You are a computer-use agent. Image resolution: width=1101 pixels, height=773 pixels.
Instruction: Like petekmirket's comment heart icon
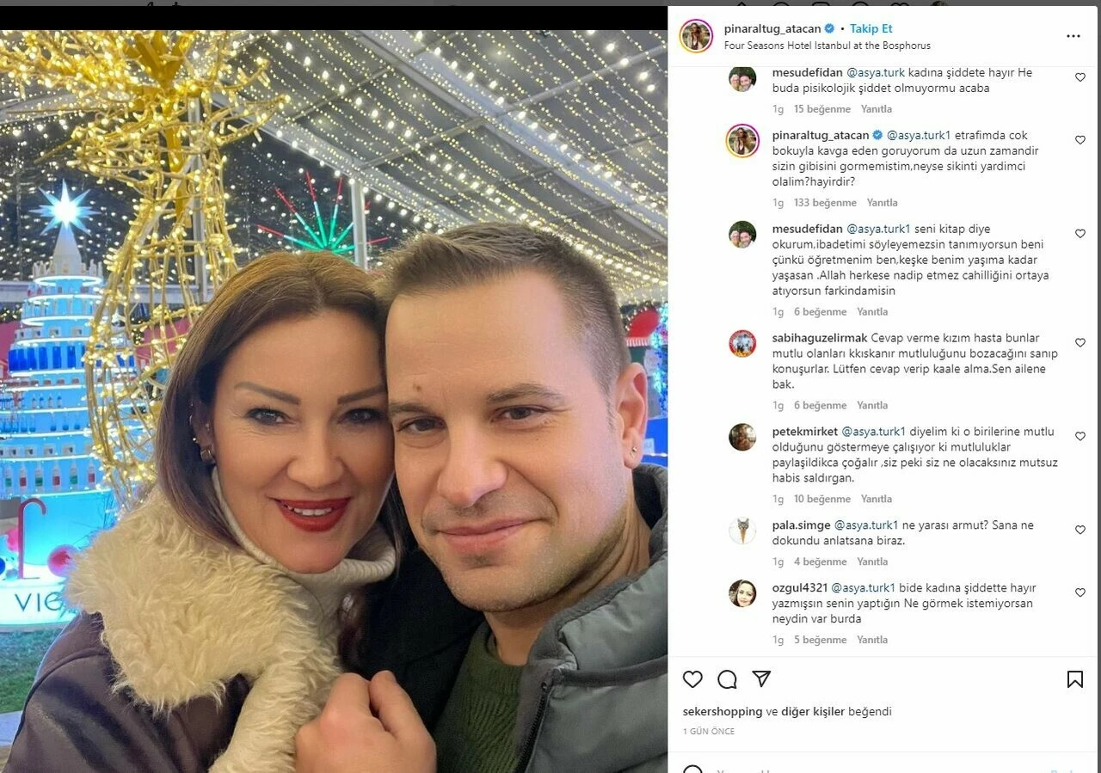(1079, 436)
